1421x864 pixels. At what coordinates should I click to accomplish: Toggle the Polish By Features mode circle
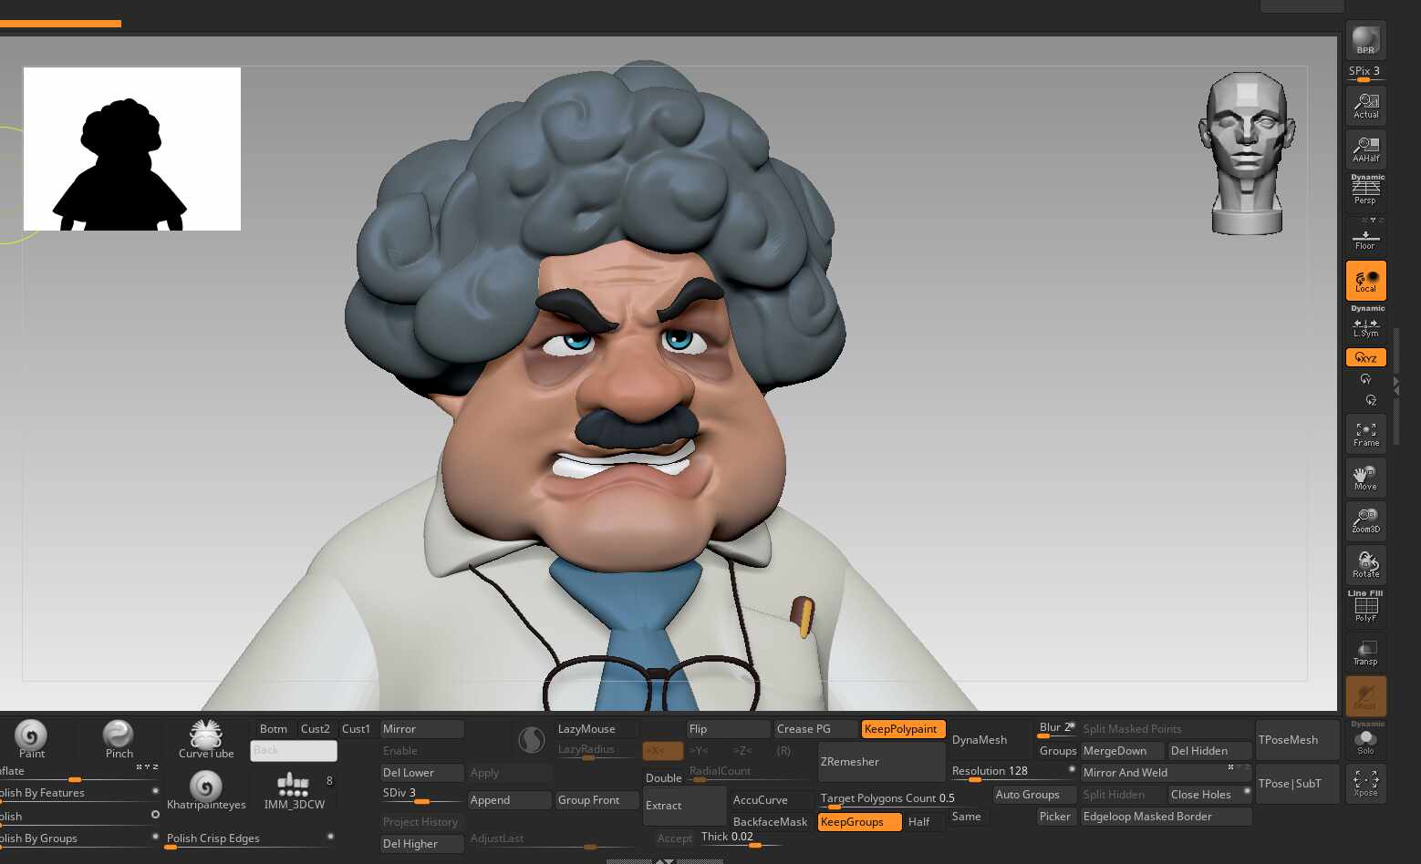point(155,791)
